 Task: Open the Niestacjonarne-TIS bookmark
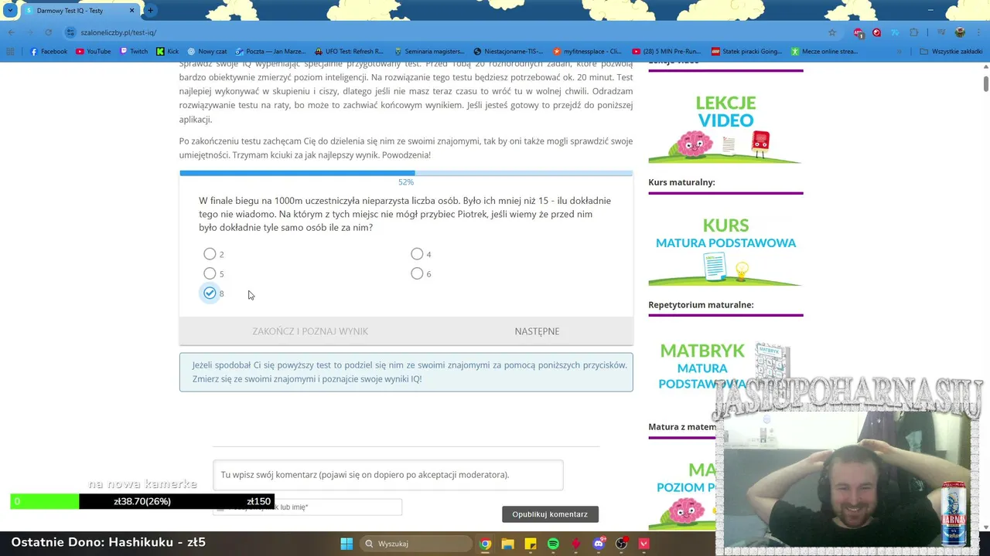[x=508, y=52]
